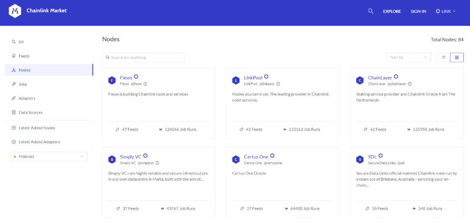The width and height of the screenshot is (470, 221).
Task: Click the Fiews hexagon avatar icon
Action: point(112,80)
